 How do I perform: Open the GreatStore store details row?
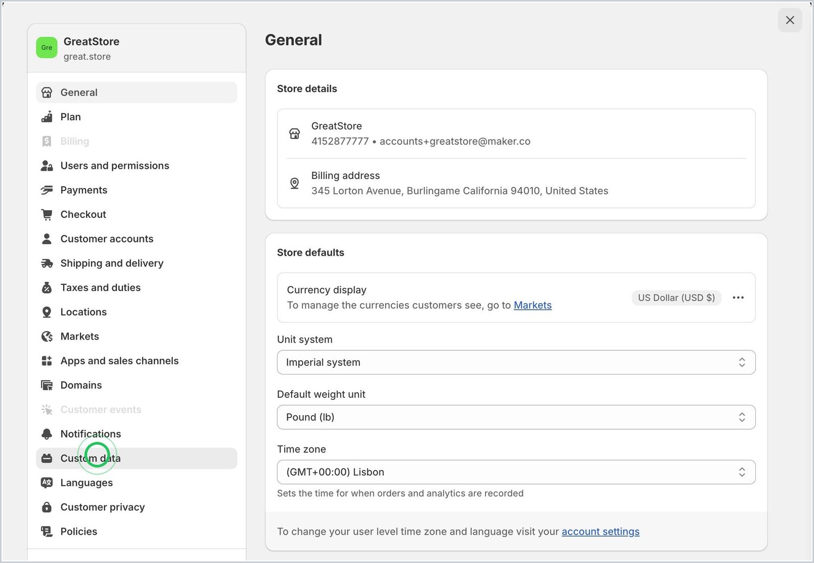[516, 134]
